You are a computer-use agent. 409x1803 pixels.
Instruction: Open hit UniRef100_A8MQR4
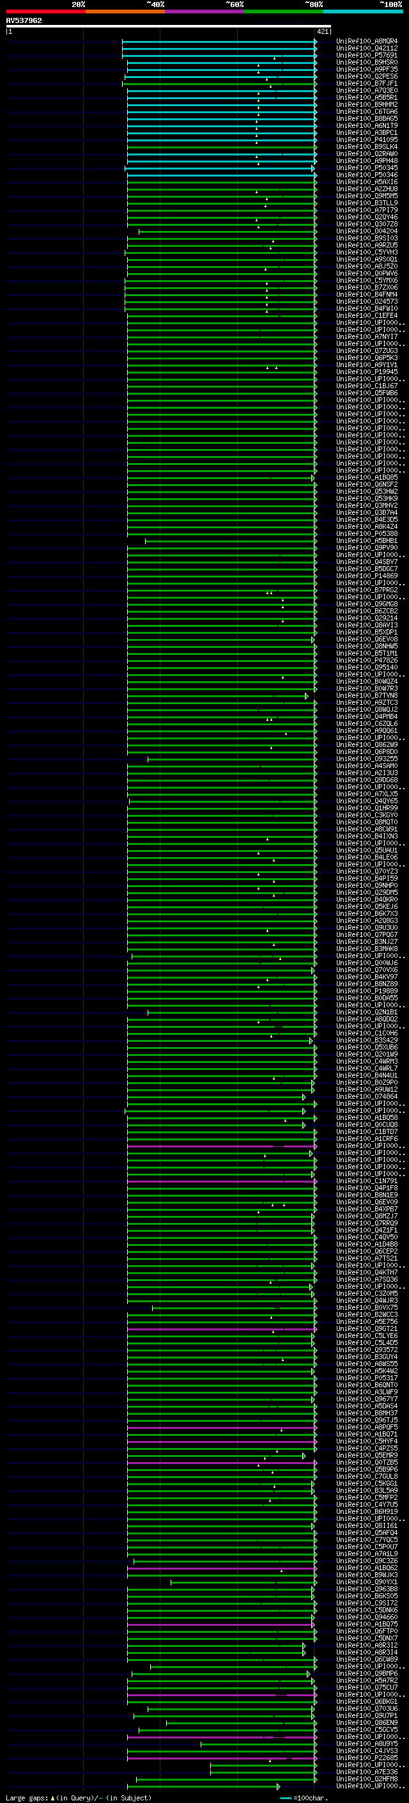tap(367, 42)
